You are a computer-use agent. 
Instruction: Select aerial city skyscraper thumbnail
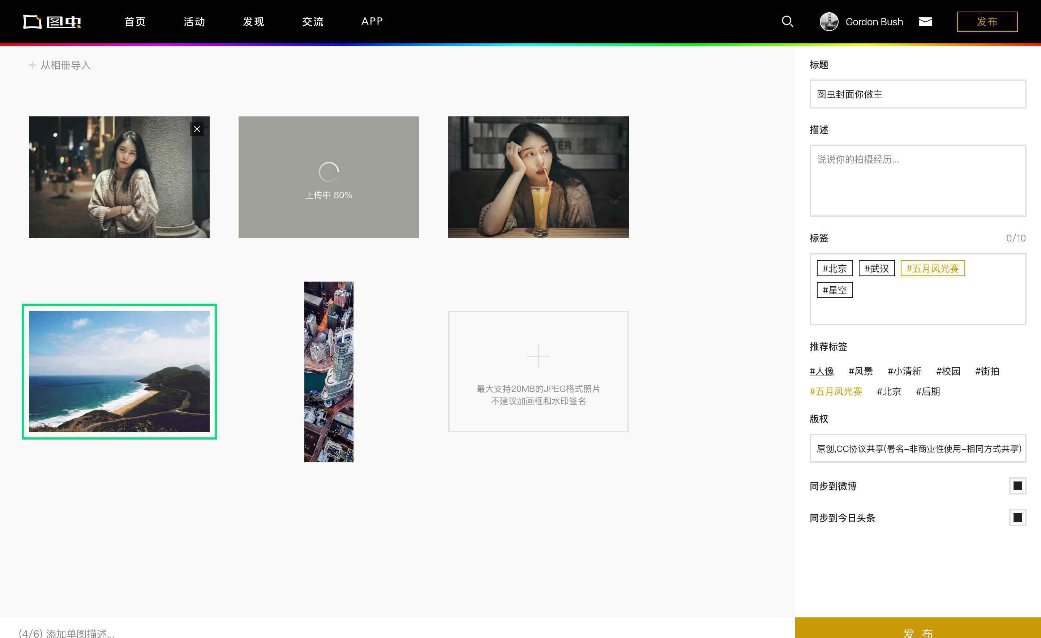(x=329, y=372)
